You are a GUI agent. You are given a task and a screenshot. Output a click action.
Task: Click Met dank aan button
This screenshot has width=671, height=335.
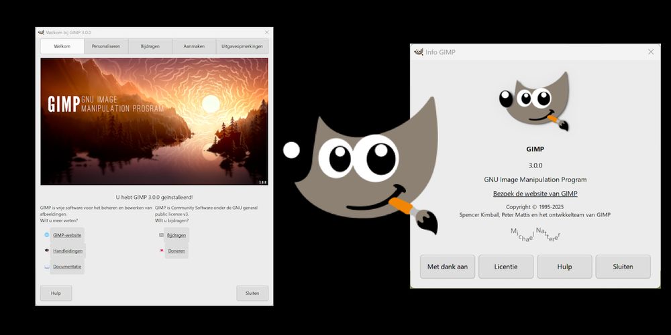pyautogui.click(x=448, y=267)
